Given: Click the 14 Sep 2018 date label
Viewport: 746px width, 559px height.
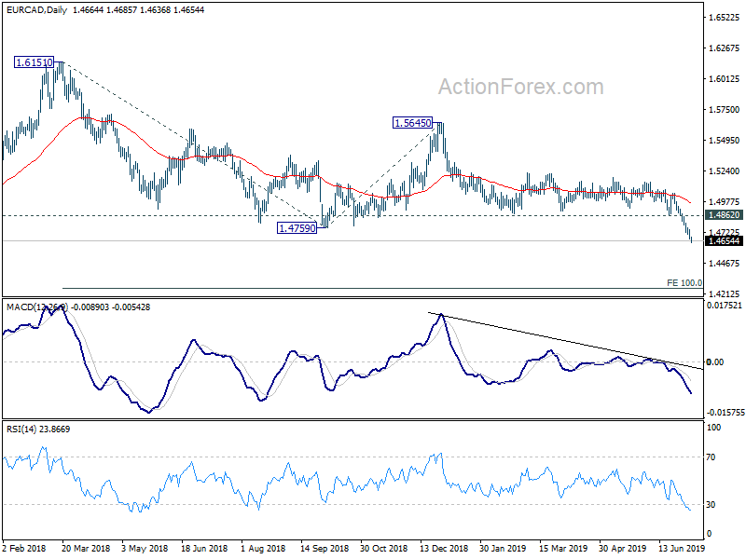Looking at the screenshot, I should click(x=325, y=548).
